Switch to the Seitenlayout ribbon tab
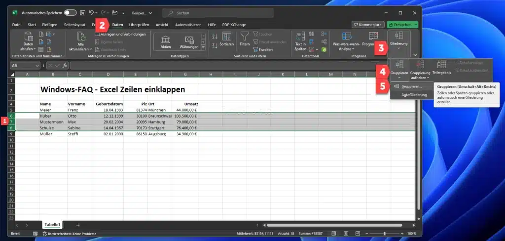The width and height of the screenshot is (505, 241). click(x=74, y=25)
